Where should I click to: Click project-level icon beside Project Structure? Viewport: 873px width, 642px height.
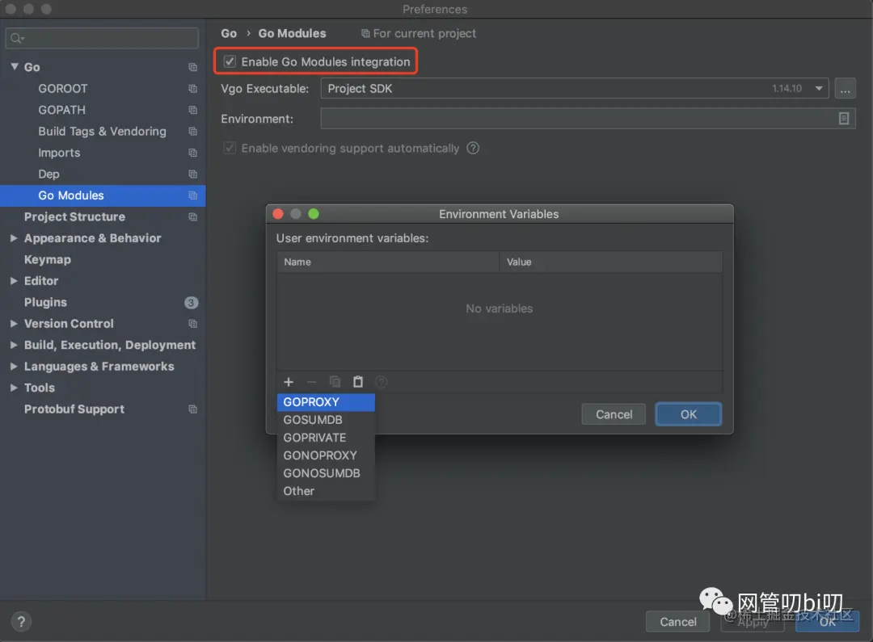[192, 216]
